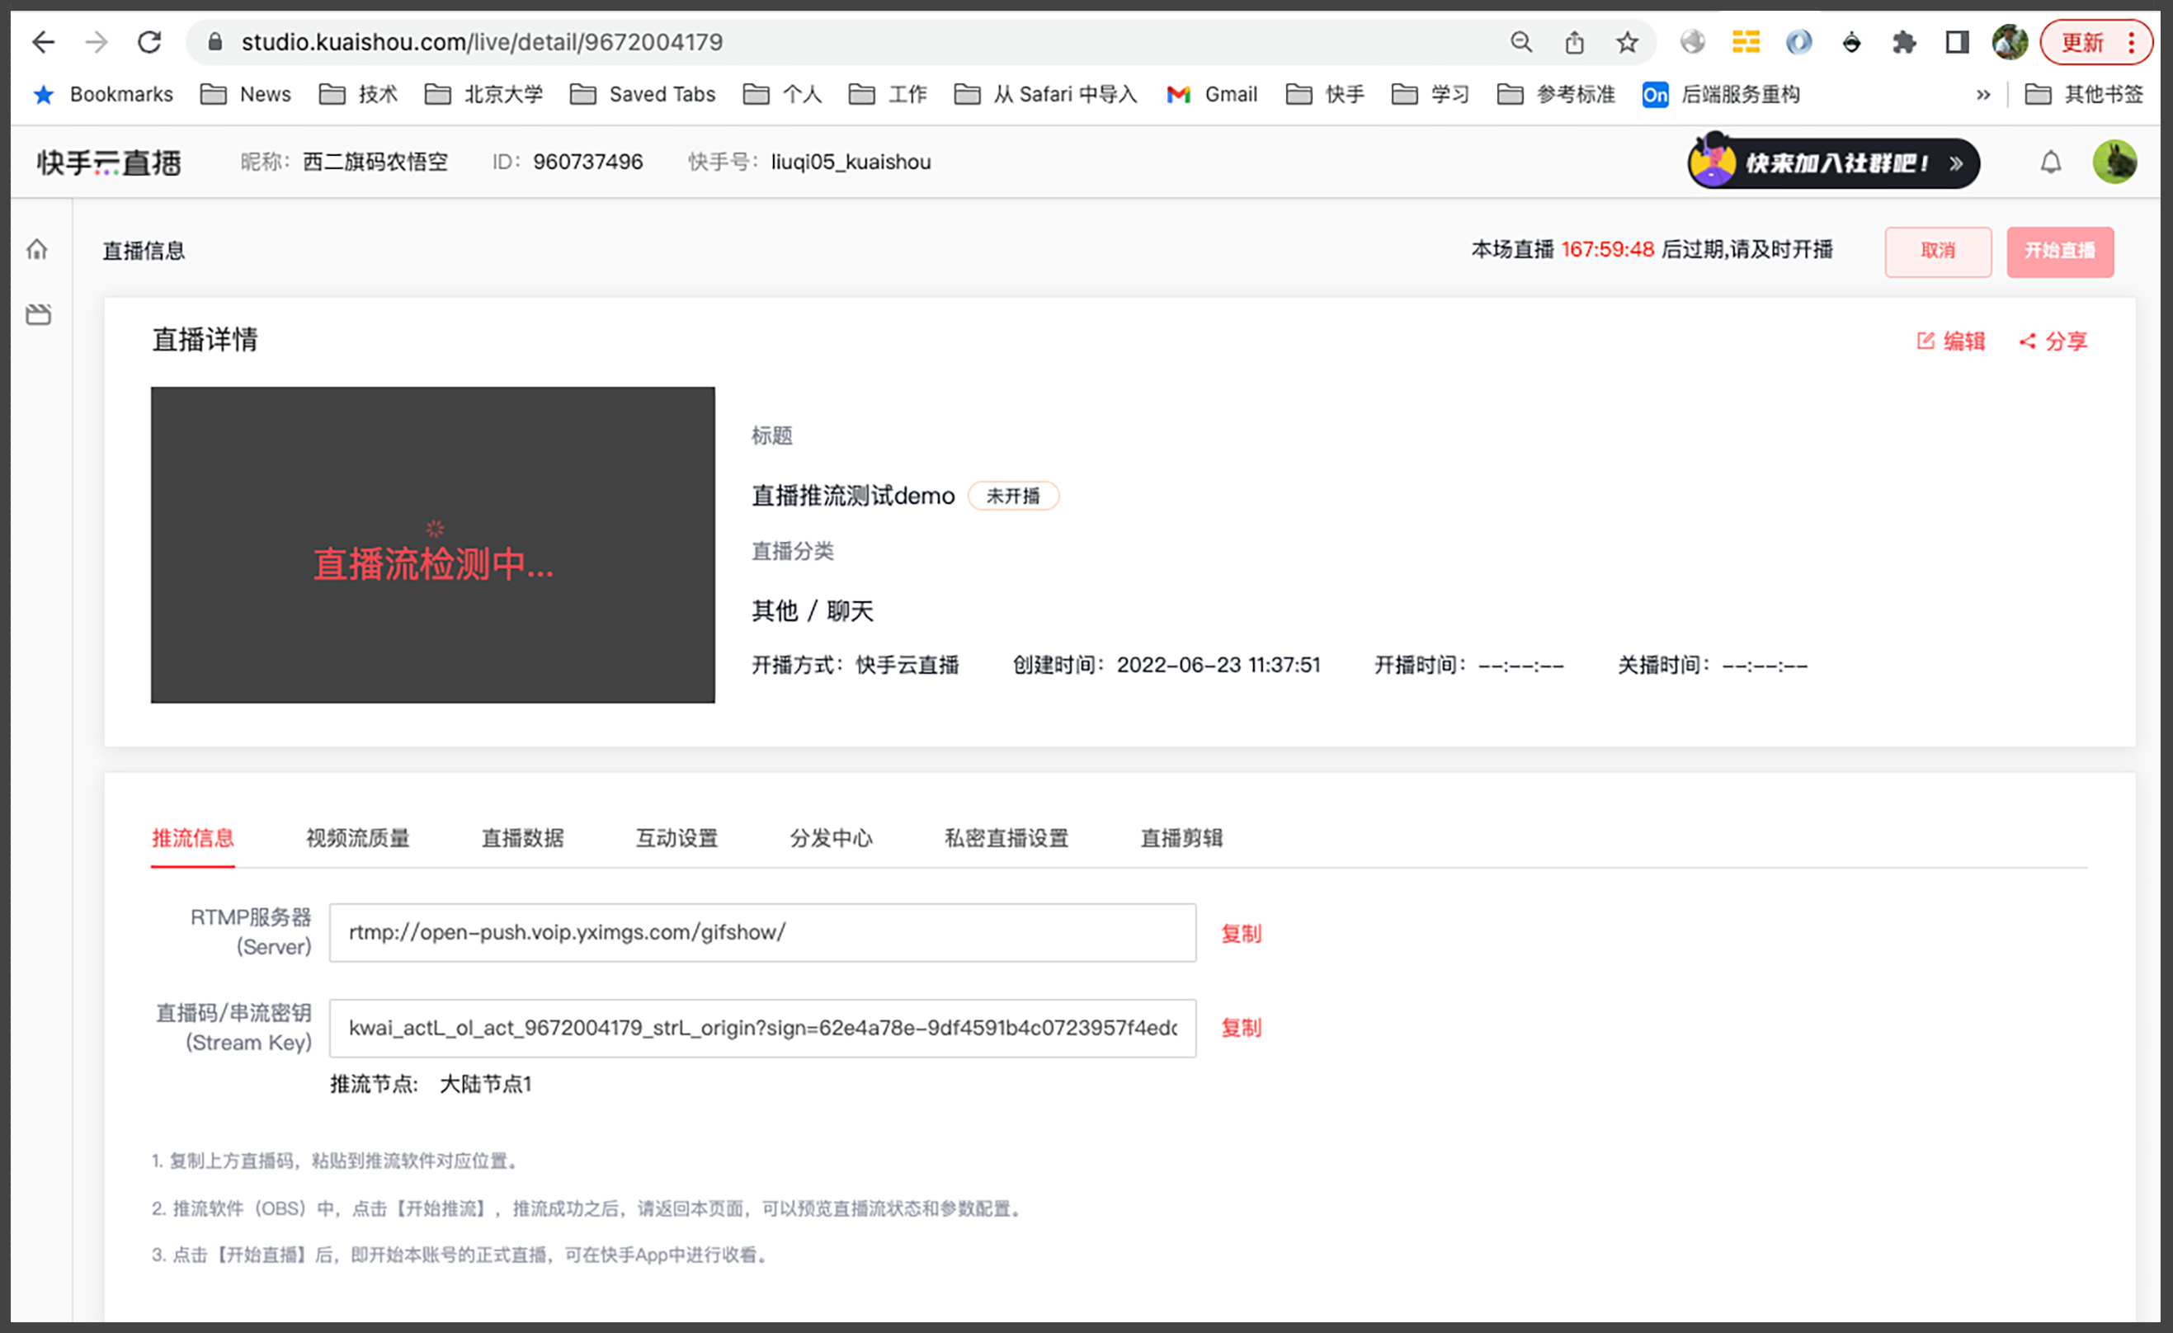Click the live stream preview thumbnail
Image resolution: width=2173 pixels, height=1333 pixels.
click(x=432, y=545)
